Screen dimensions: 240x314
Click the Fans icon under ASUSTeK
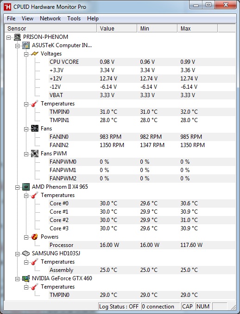click(x=35, y=129)
